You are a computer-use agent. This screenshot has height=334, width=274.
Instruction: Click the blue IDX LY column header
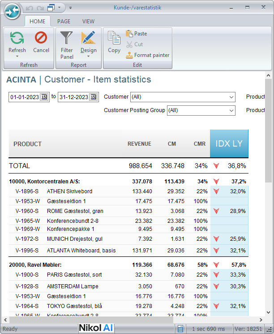pyautogui.click(x=229, y=143)
